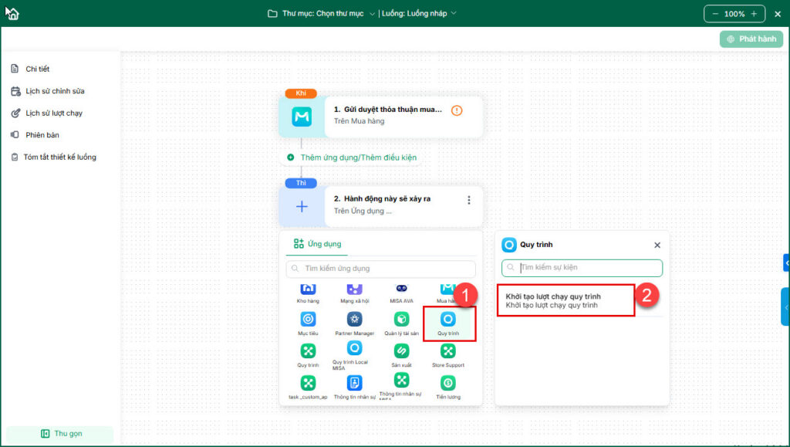Switch to the Ứng dụng tab
This screenshot has height=447, width=790.
pyautogui.click(x=317, y=244)
